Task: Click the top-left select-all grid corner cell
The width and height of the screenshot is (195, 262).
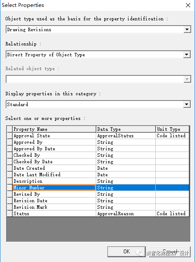Action: click(x=9, y=129)
